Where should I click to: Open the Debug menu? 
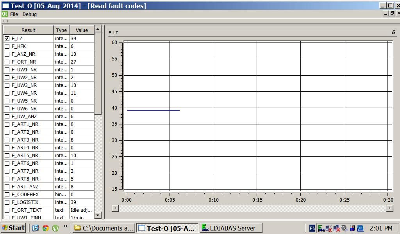[29, 14]
